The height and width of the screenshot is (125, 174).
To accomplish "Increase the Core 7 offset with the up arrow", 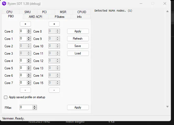I will (x=29, y=81).
